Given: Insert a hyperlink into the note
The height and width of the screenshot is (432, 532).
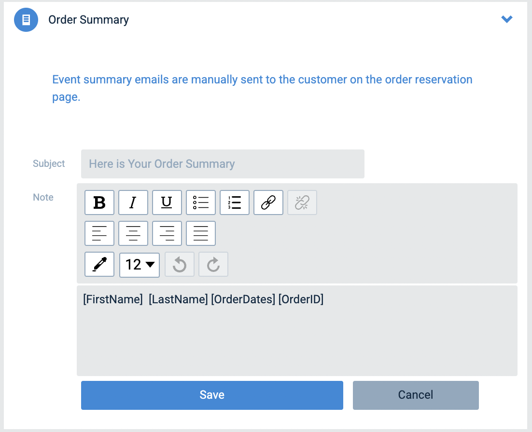Looking at the screenshot, I should [268, 202].
